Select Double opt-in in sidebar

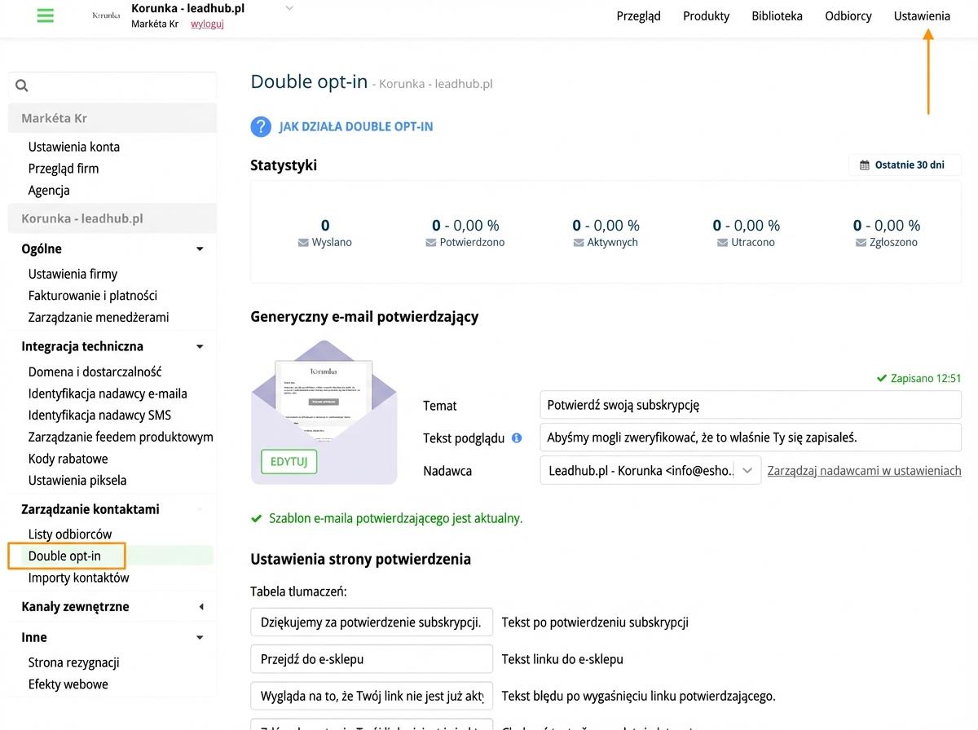64,556
